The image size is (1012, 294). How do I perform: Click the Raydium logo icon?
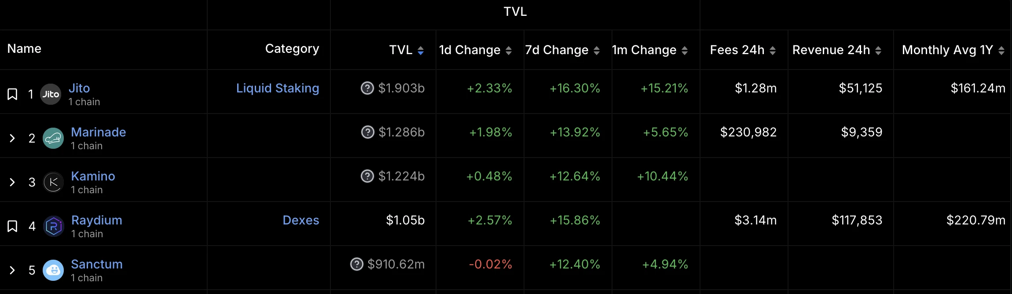point(54,226)
